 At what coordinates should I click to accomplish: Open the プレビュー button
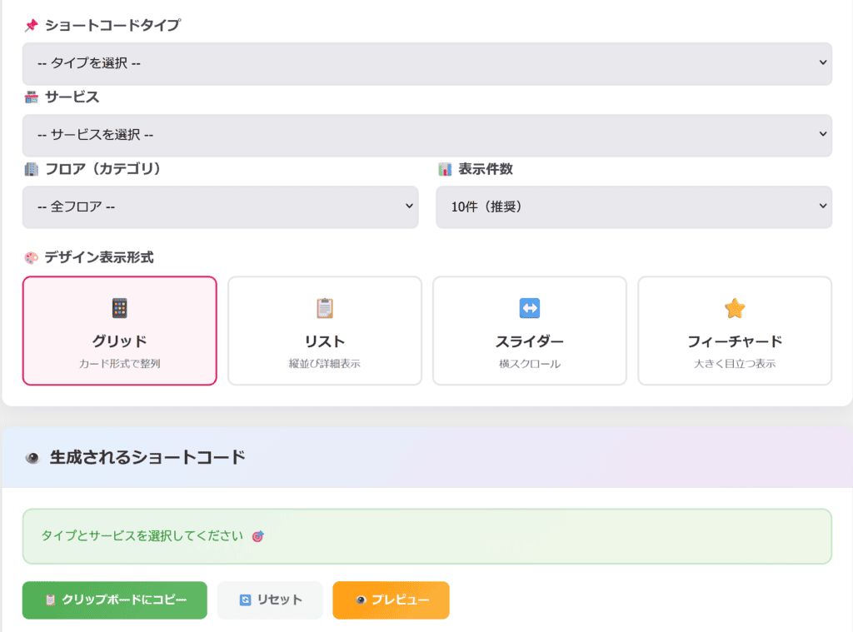[x=391, y=600]
